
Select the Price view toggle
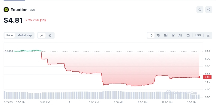click(x=10, y=35)
